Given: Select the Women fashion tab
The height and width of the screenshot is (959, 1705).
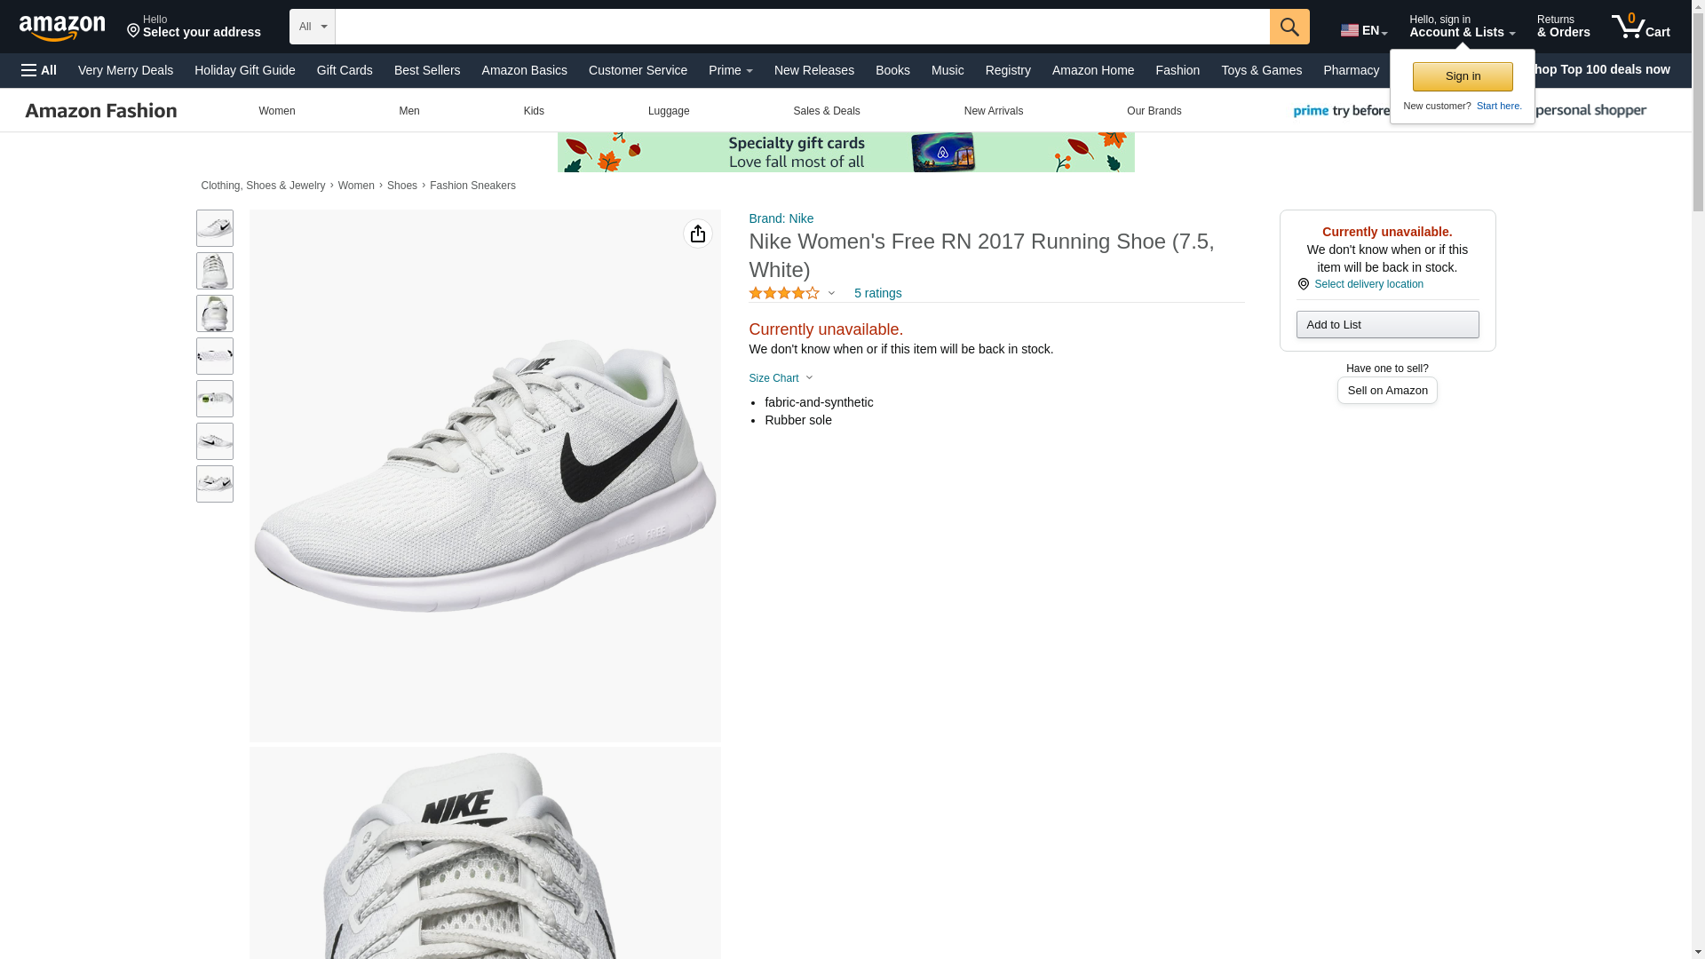Looking at the screenshot, I should click(x=276, y=111).
